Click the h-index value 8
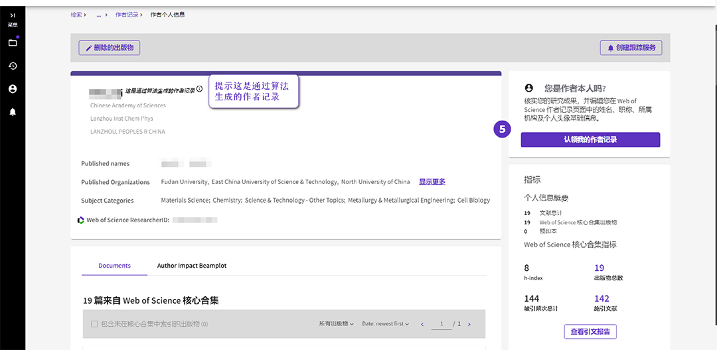 [x=526, y=268]
